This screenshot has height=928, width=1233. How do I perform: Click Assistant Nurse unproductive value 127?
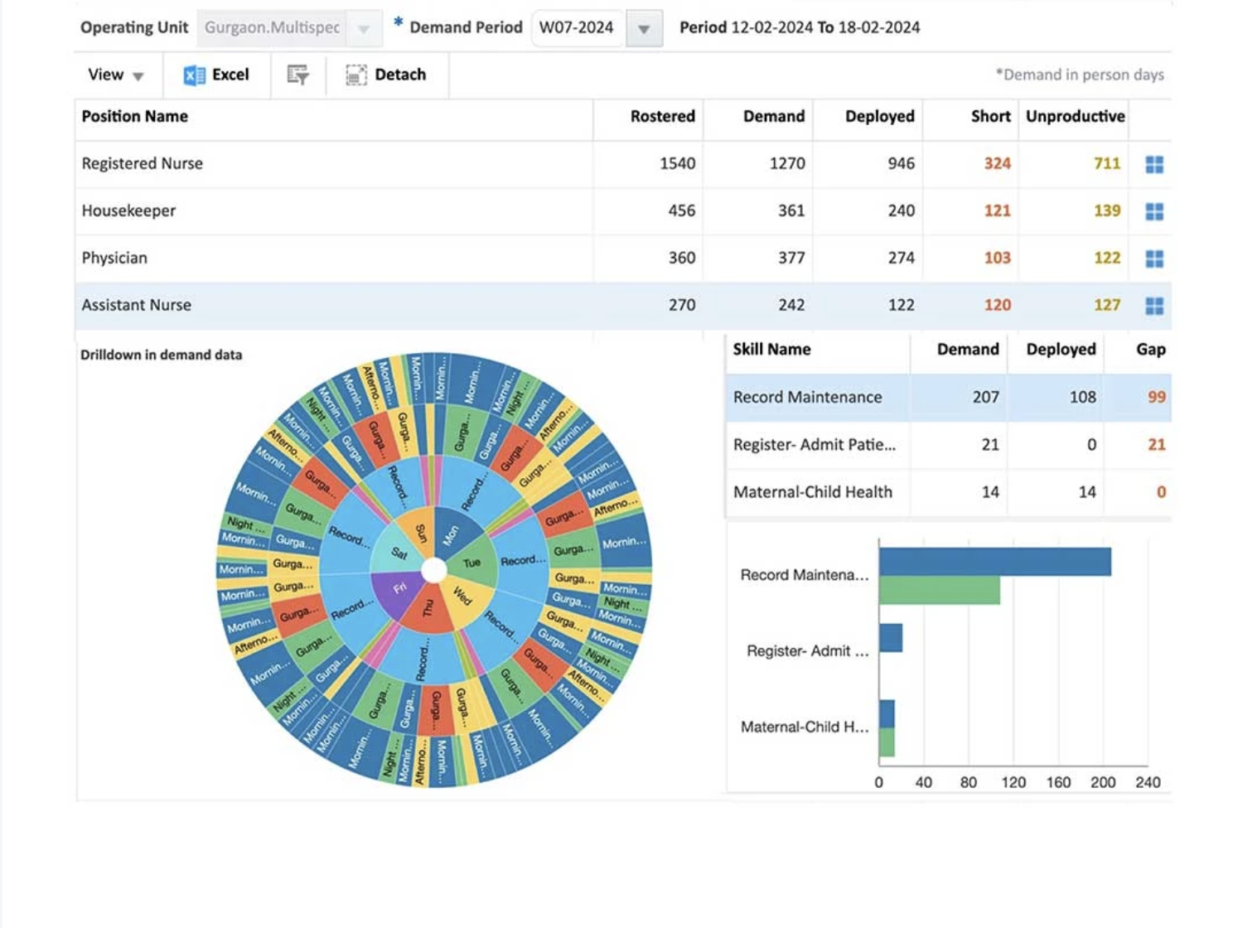click(x=1107, y=305)
